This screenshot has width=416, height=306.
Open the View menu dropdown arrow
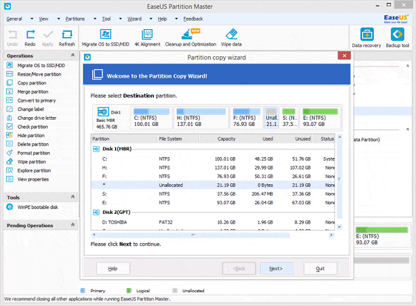tap(59, 19)
